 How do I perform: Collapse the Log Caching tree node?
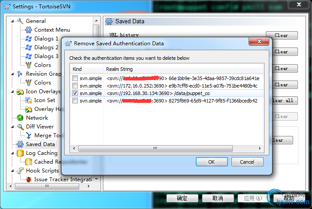(12, 153)
